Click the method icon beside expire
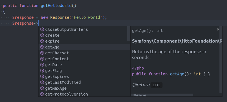 42,41
